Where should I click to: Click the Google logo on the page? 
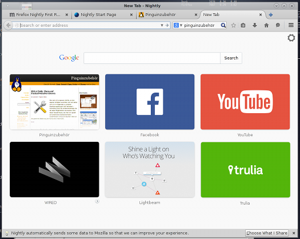[x=69, y=58]
